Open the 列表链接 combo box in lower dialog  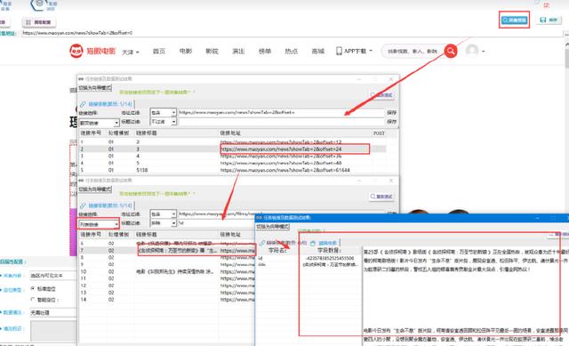(99, 224)
